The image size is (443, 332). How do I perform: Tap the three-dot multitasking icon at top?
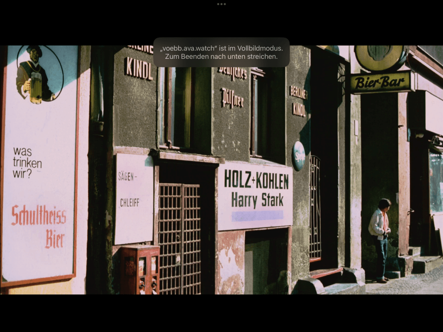[x=221, y=4]
